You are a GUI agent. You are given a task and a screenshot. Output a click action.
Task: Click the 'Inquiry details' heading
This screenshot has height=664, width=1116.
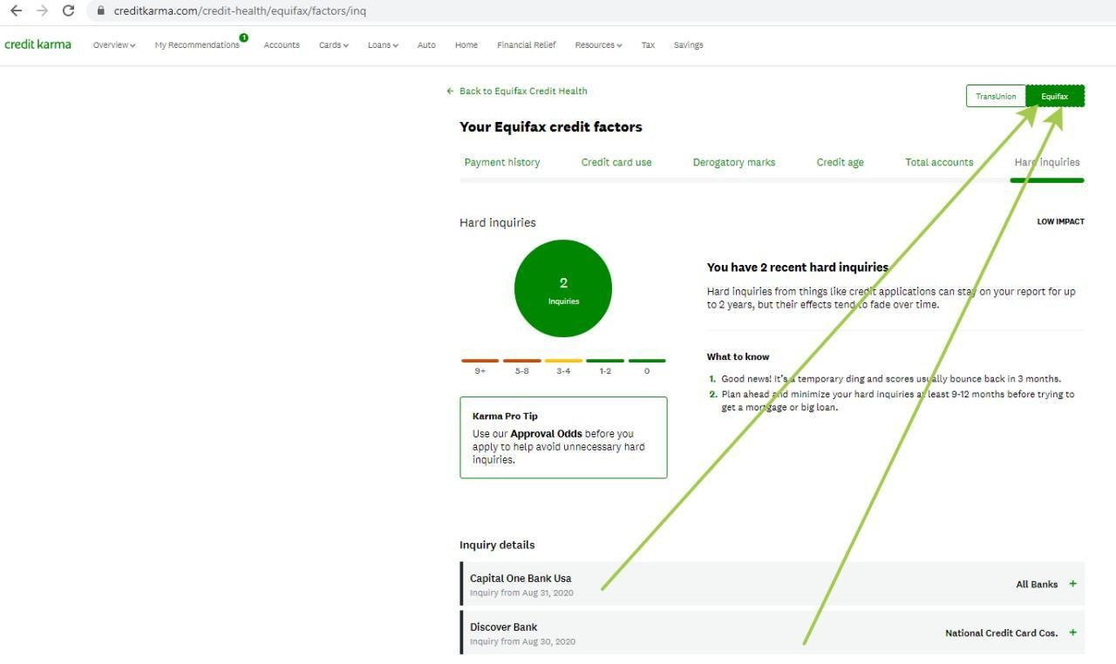497,545
